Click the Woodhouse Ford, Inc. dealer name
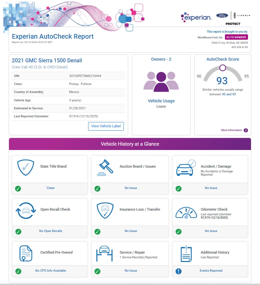 tap(210, 37)
